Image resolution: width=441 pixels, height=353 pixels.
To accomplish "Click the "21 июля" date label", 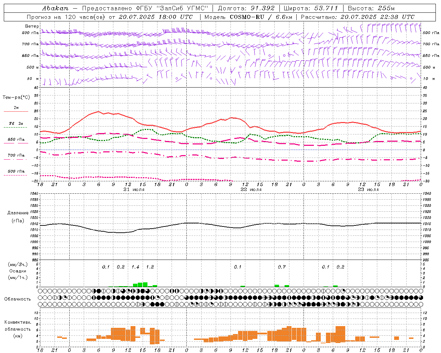I will pyautogui.click(x=134, y=190).
